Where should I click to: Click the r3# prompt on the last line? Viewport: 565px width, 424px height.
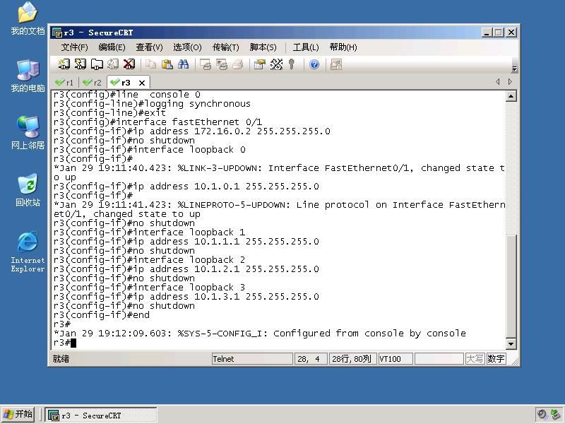pyautogui.click(x=61, y=343)
